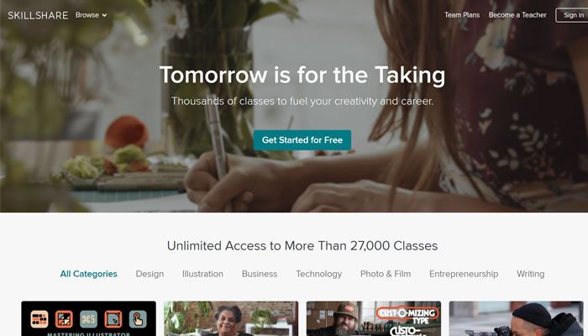Select the Entrepreneurship category tab
This screenshot has width=588, height=336.
pos(464,274)
